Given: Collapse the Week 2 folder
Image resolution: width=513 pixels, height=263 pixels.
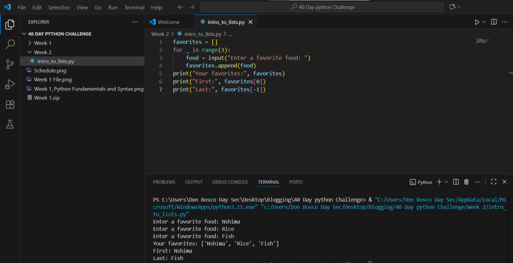Looking at the screenshot, I should tap(42, 52).
